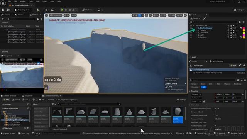Click the Levels dropdown in the Levels panel
Viewport: 247px width, 139px height.
[196, 19]
